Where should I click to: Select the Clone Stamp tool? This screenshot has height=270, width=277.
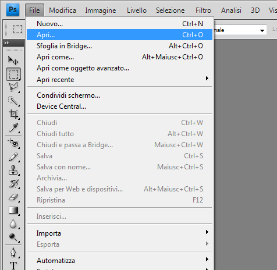pos(13,170)
